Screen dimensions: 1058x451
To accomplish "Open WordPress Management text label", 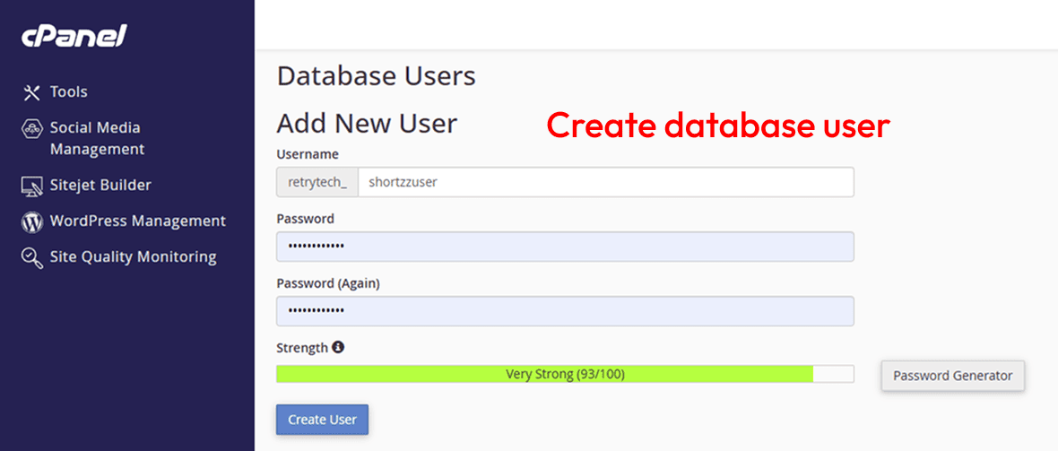I will (x=137, y=221).
